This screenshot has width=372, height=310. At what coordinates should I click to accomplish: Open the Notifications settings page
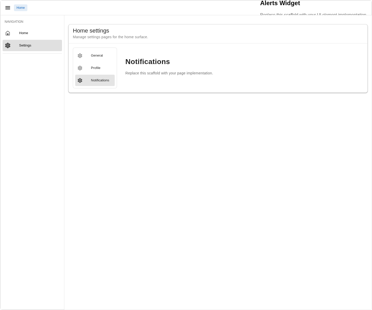[95, 80]
